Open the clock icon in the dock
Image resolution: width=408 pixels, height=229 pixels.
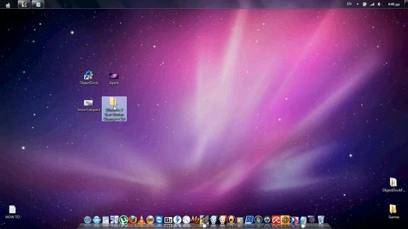(x=186, y=219)
